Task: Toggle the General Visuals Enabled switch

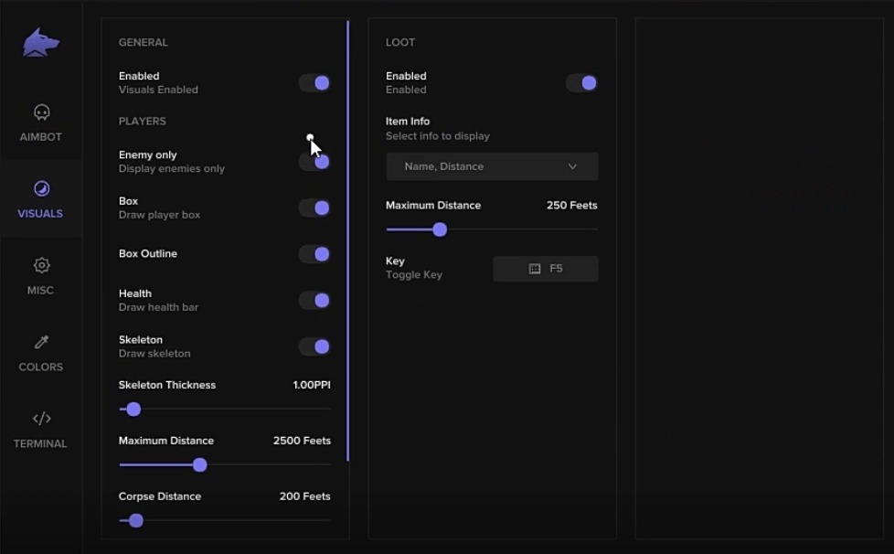Action: pyautogui.click(x=314, y=83)
